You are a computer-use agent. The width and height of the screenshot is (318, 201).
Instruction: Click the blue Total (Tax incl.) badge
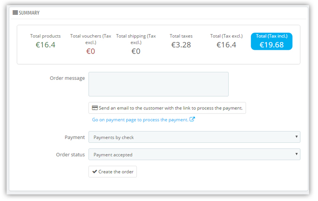pos(271,41)
